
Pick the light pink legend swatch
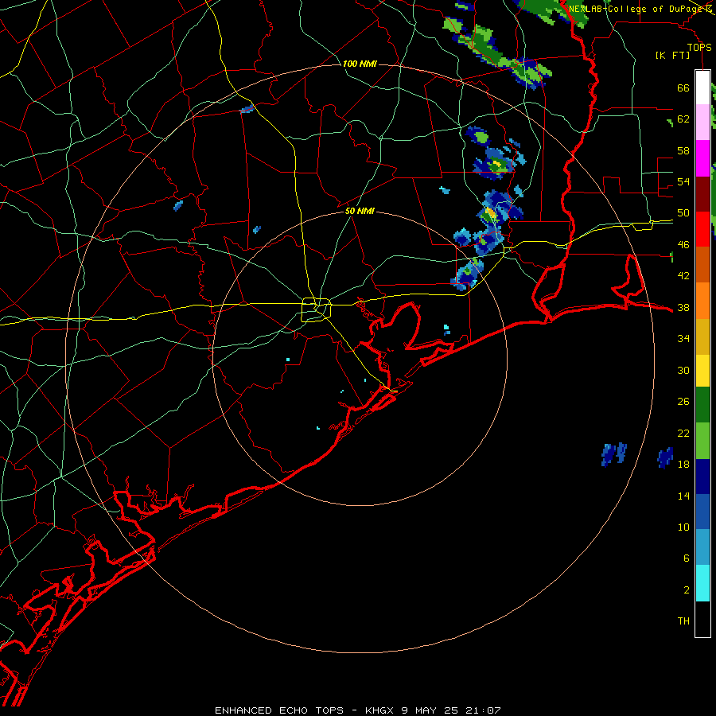coord(702,122)
